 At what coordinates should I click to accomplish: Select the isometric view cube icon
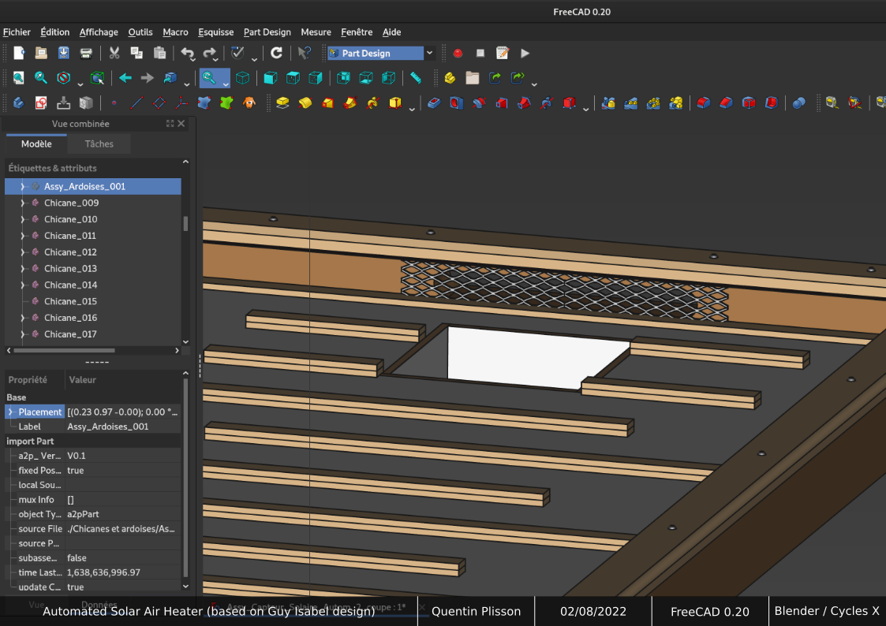[x=242, y=78]
